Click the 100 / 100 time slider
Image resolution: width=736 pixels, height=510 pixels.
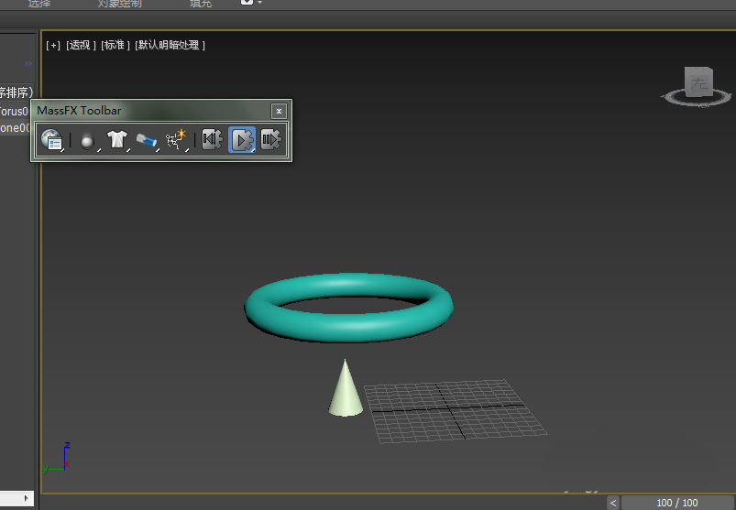677,503
